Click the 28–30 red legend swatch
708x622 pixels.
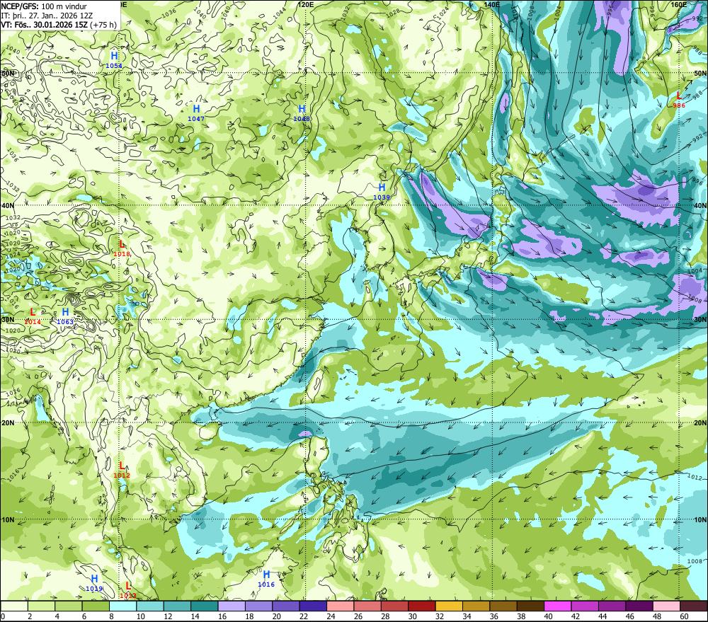click(x=394, y=606)
